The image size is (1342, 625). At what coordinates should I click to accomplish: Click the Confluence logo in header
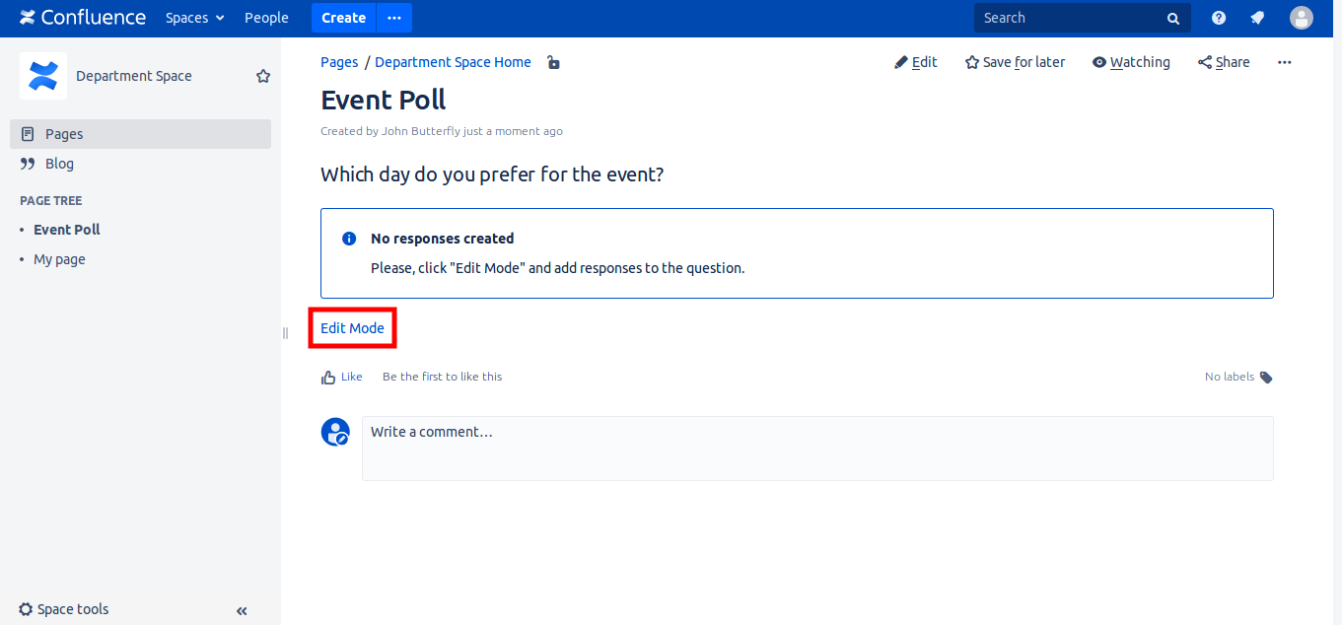click(x=83, y=18)
